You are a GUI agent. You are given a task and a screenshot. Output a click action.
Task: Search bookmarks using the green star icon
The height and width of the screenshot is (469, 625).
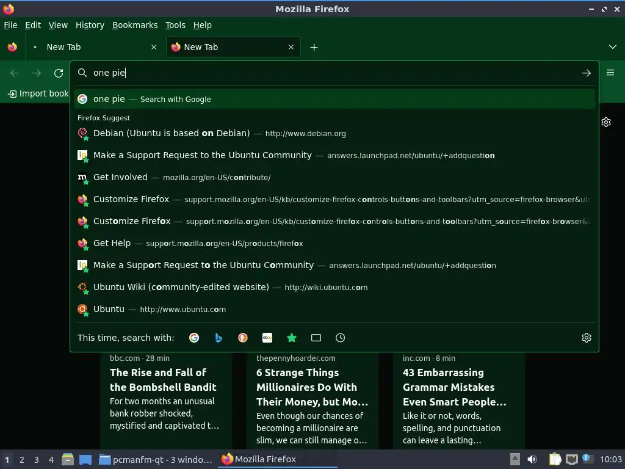coord(292,338)
